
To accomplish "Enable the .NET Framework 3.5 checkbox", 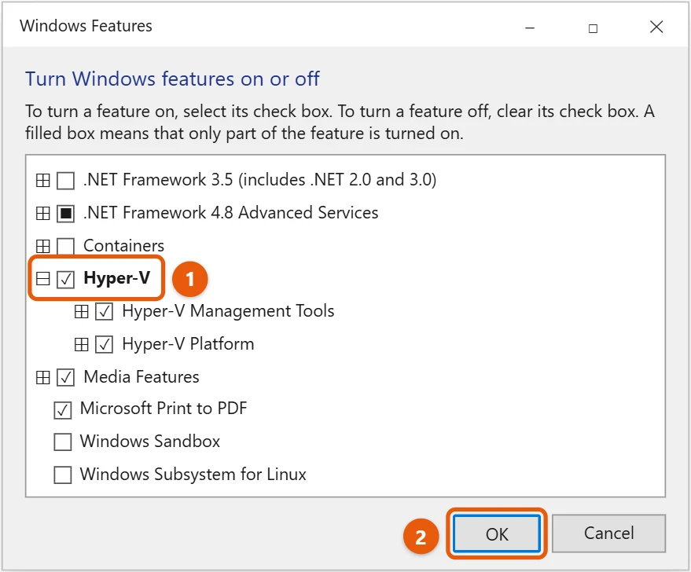I will tap(66, 180).
